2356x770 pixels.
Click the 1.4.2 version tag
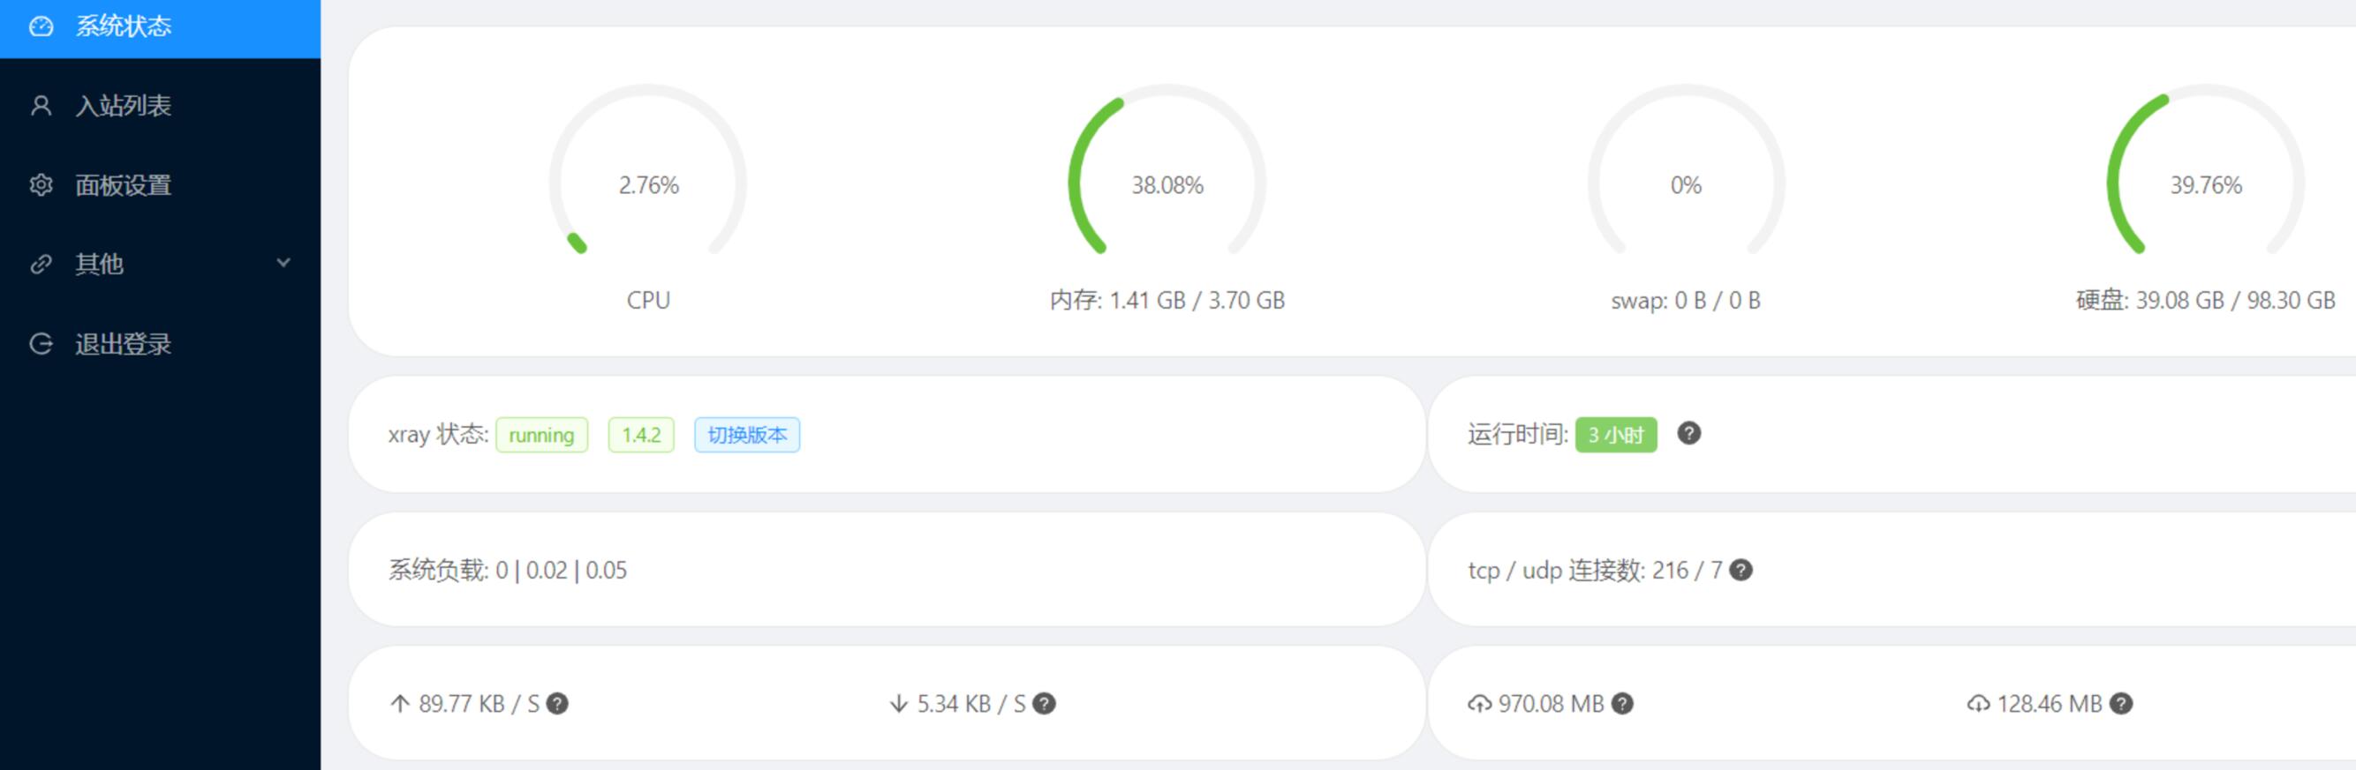(641, 435)
